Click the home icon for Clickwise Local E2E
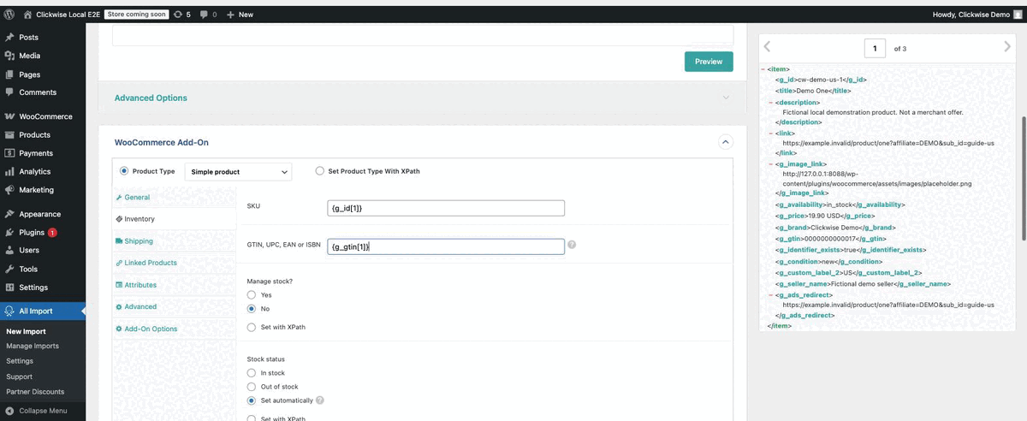Image resolution: width=1027 pixels, height=421 pixels. [28, 15]
